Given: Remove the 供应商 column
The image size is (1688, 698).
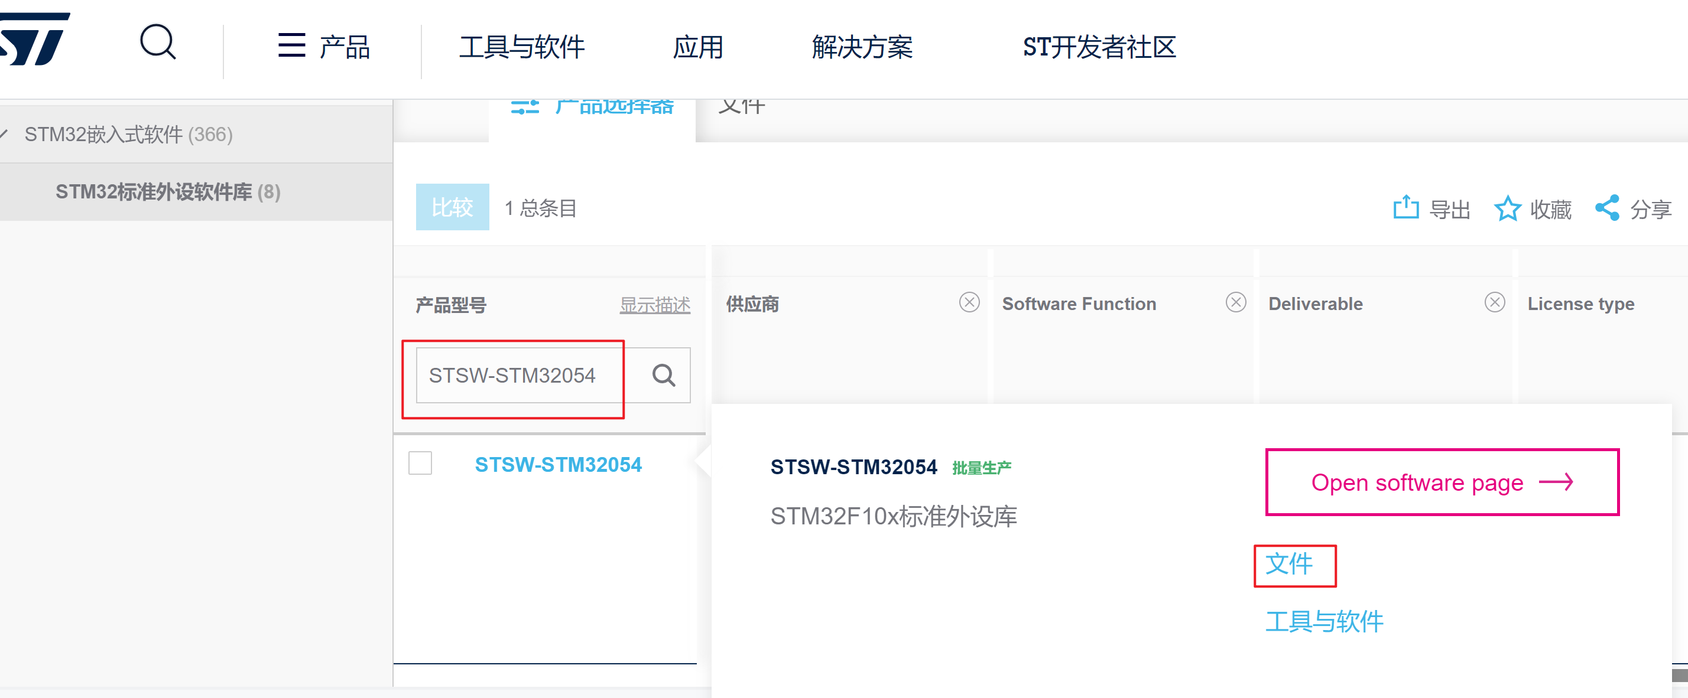Looking at the screenshot, I should [969, 302].
